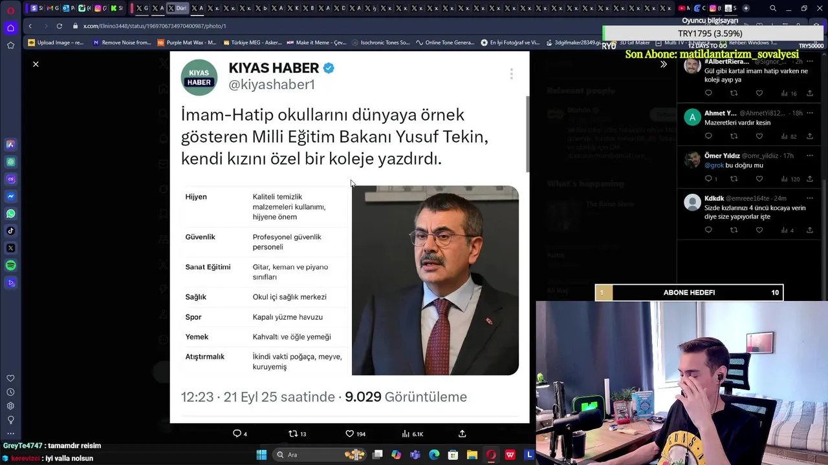Click the KIYAS HABER account name
The image size is (828, 465).
(274, 68)
